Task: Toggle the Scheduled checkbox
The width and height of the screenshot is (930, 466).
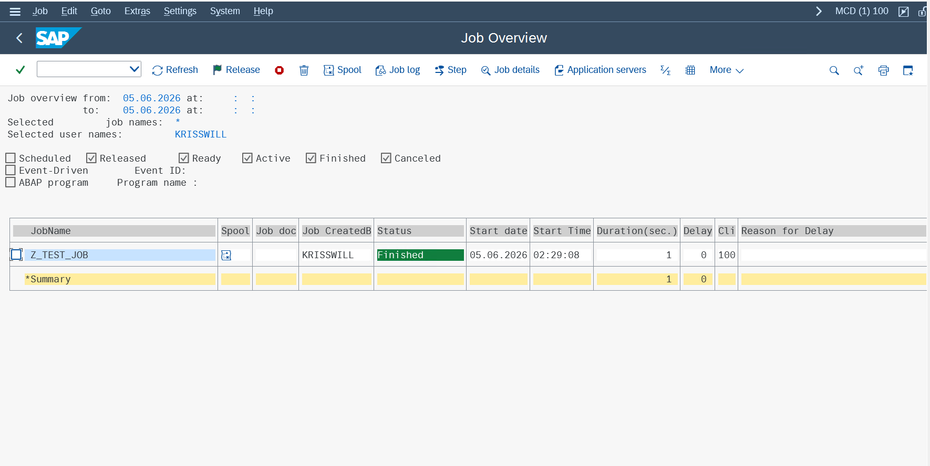Action: [11, 158]
